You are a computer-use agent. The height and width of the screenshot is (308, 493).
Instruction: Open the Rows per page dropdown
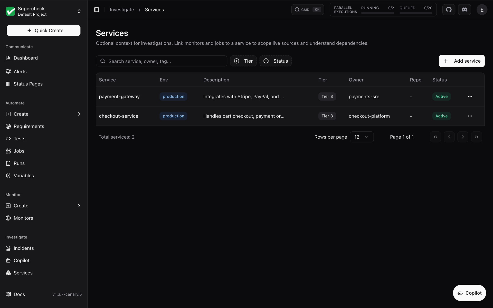[362, 137]
